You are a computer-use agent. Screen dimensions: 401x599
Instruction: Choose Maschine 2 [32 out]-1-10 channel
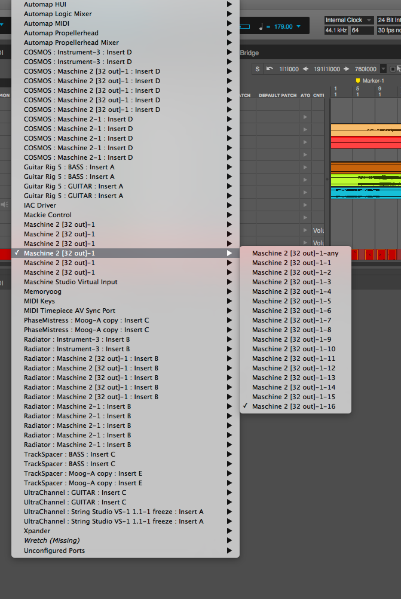pos(295,349)
